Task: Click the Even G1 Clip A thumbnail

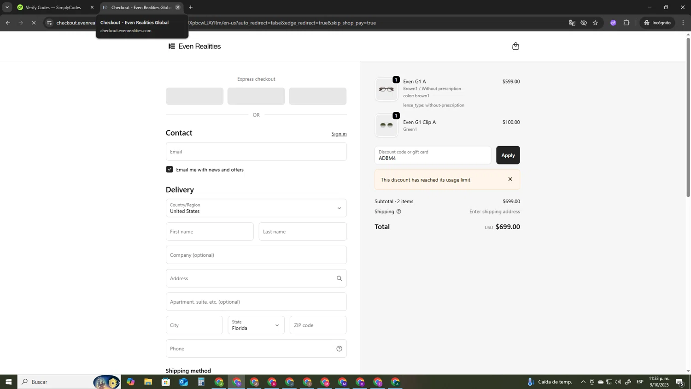Action: coord(386,125)
